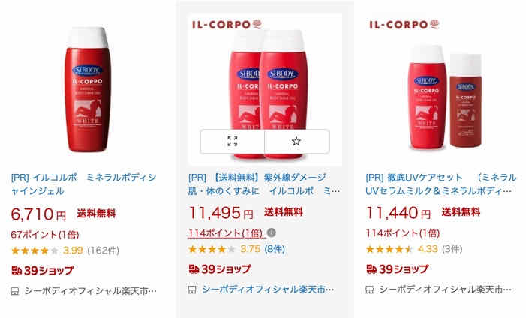Click the info icon beside 114ポイント(1倍)
Viewport: 526px width, 318px height.
[272, 232]
